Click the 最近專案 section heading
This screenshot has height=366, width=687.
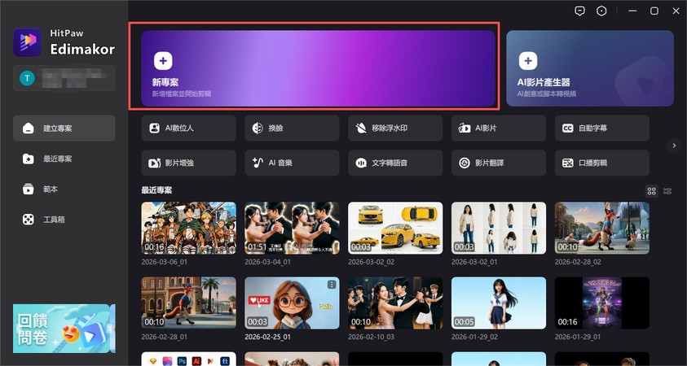coord(156,190)
